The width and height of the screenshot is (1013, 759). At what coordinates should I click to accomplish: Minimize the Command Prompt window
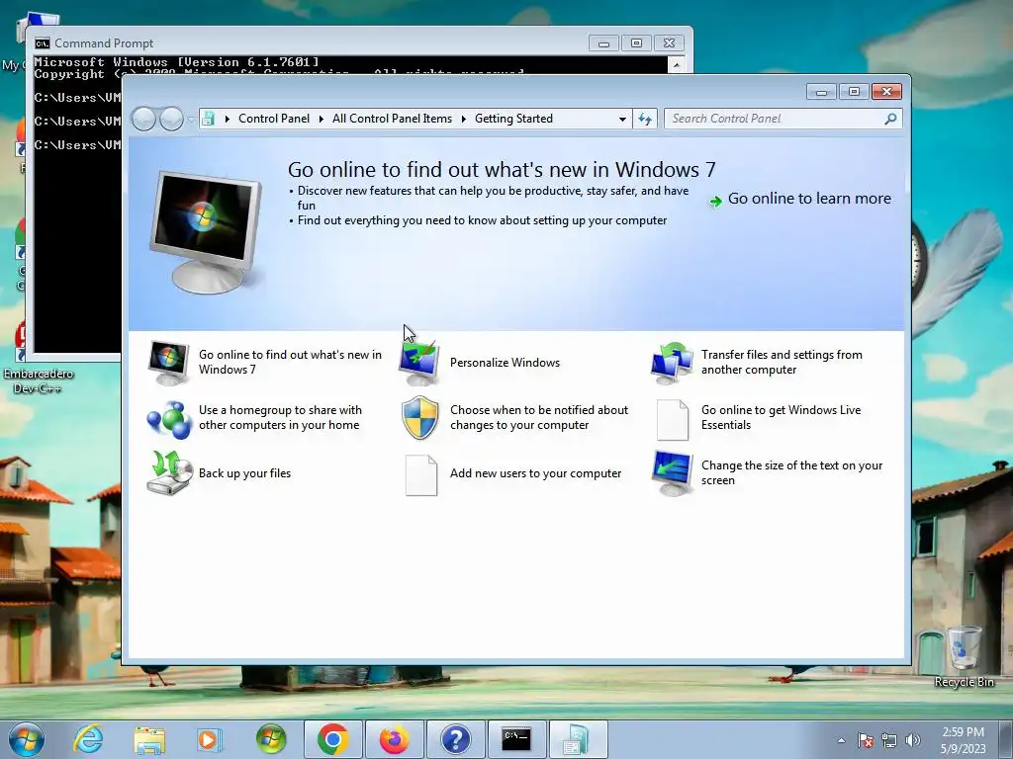pyautogui.click(x=603, y=43)
